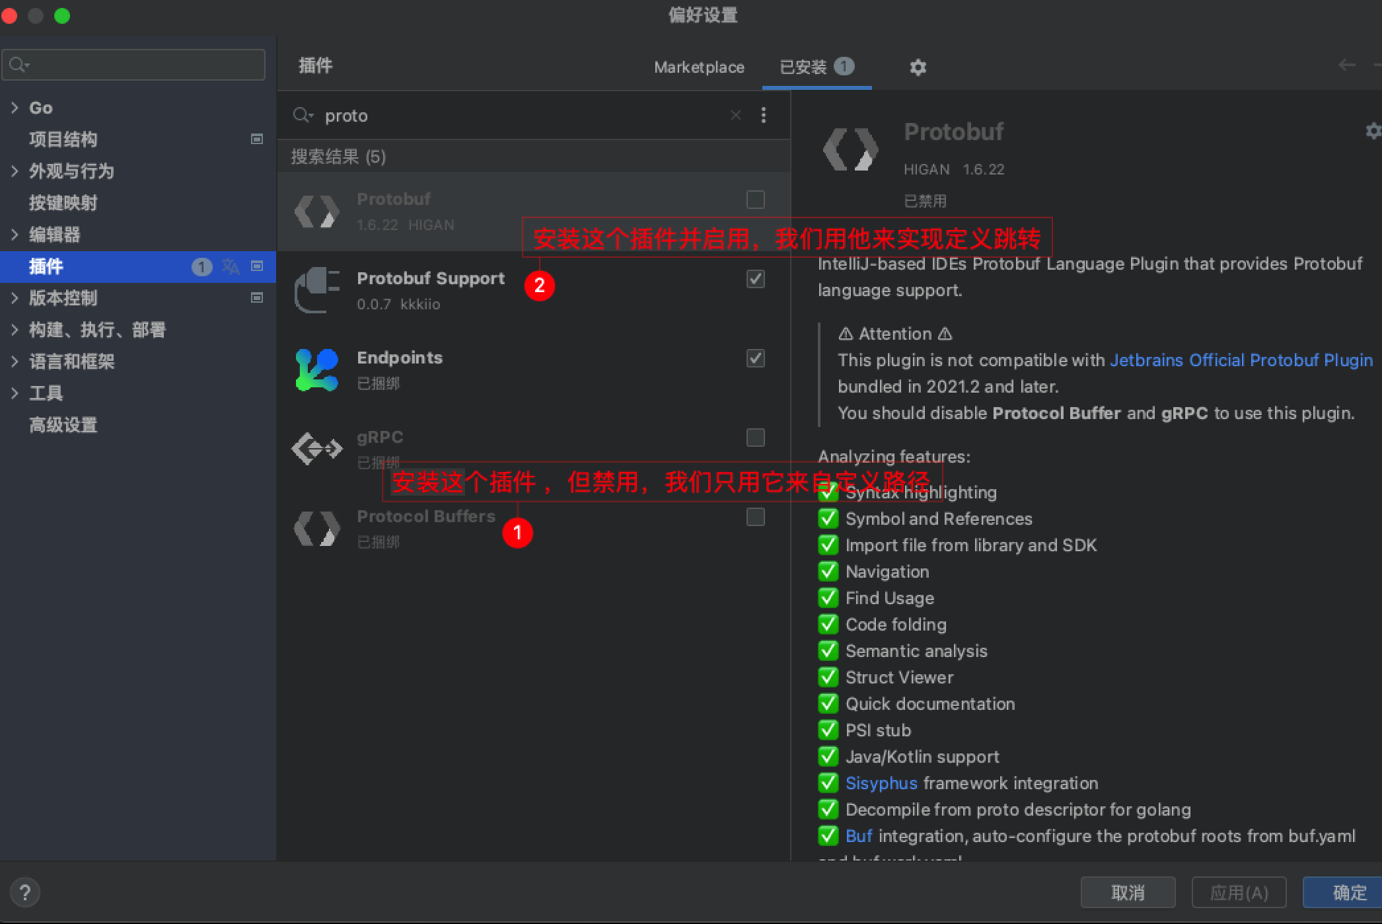Enable the gRPC plugin checkbox
This screenshot has height=924, width=1382.
click(755, 438)
